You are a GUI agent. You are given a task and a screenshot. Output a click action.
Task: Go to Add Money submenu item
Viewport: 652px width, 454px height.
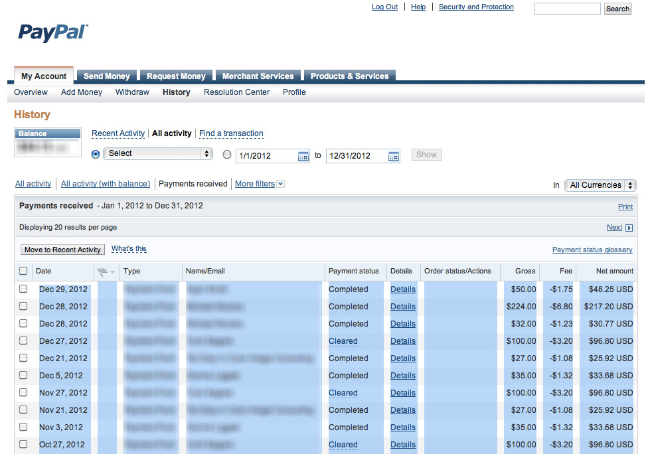pyautogui.click(x=82, y=92)
